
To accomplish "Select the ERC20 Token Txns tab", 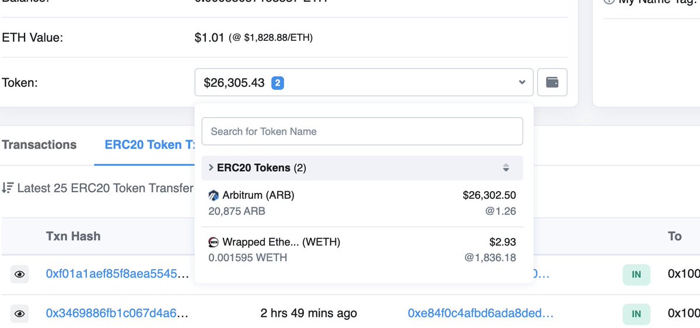I will pos(150,144).
